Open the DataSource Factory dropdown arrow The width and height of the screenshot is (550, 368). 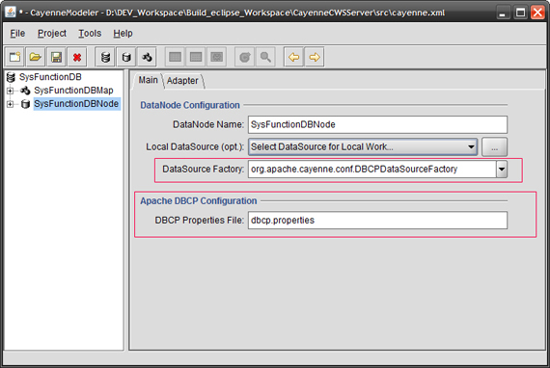(x=502, y=170)
